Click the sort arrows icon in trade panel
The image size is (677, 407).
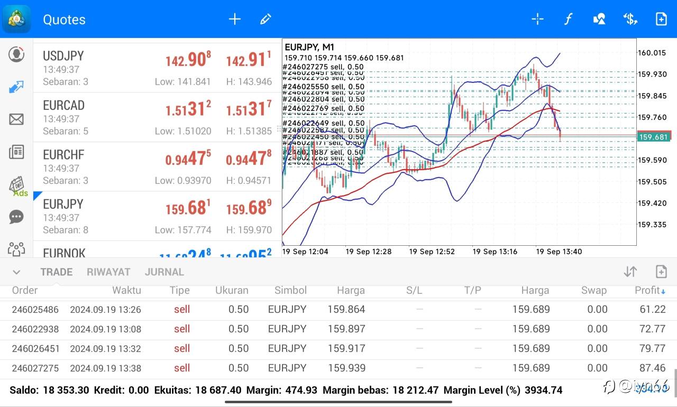click(x=630, y=272)
